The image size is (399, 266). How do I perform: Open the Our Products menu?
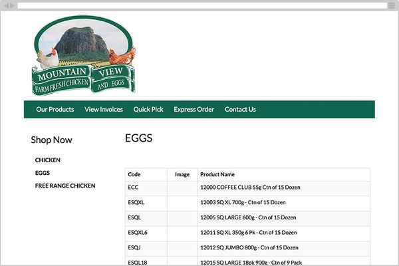point(55,110)
